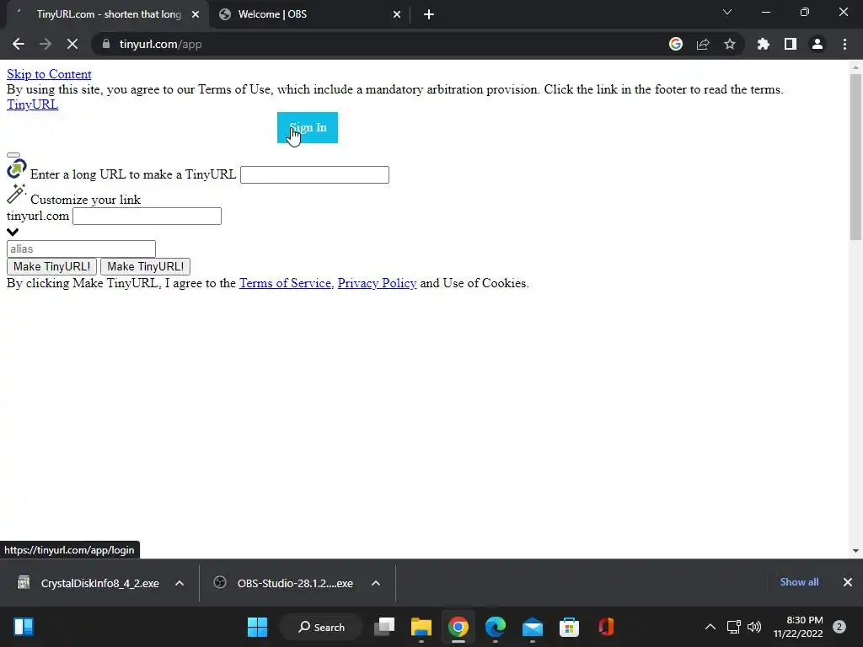This screenshot has width=863, height=647.
Task: Open the notification badge showing 2
Action: (839, 627)
